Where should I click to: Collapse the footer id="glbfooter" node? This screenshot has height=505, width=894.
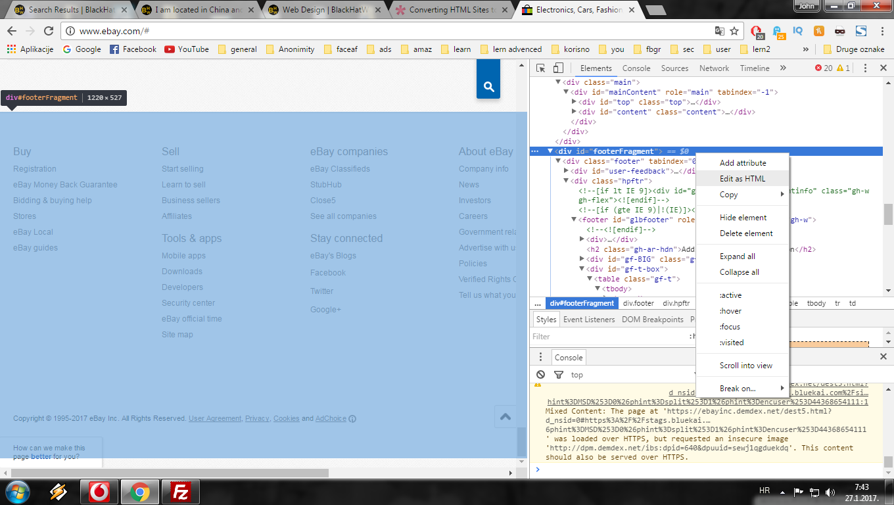coord(574,220)
